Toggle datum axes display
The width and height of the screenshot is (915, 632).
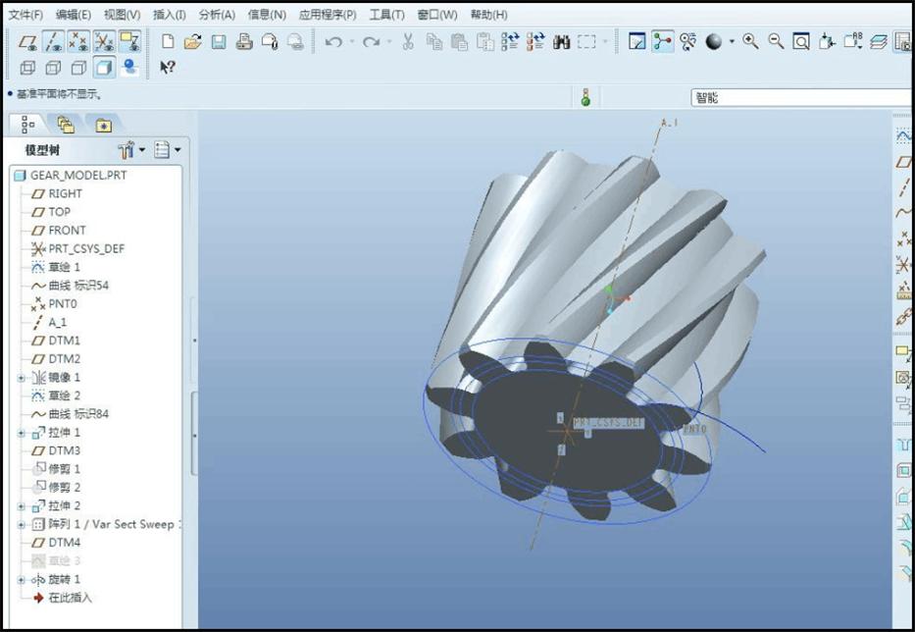[54, 41]
